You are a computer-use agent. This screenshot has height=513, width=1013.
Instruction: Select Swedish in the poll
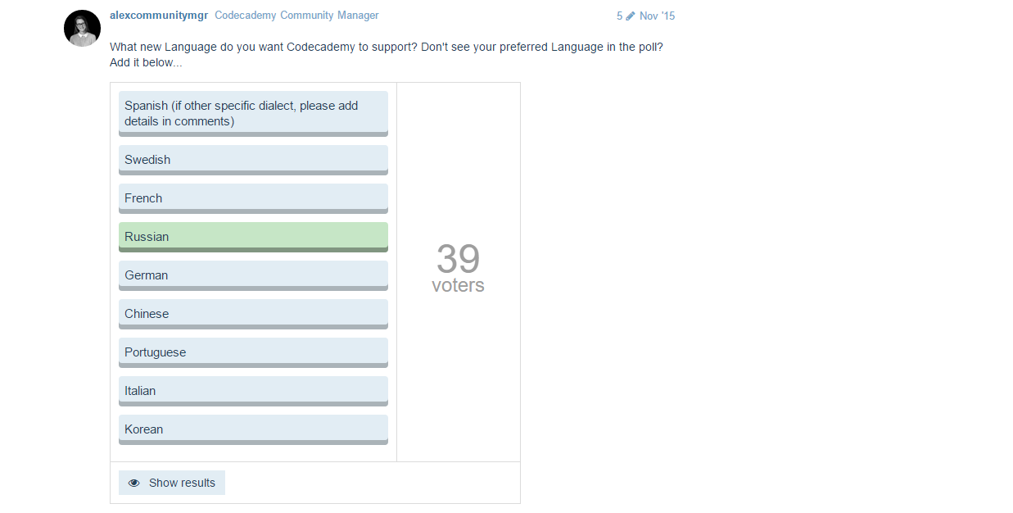point(253,160)
